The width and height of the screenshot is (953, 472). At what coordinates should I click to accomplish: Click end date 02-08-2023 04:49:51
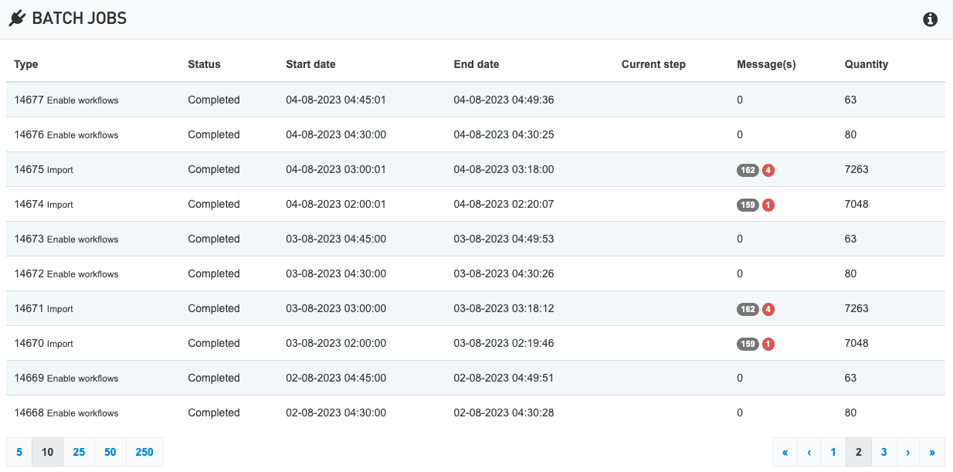[x=504, y=378]
